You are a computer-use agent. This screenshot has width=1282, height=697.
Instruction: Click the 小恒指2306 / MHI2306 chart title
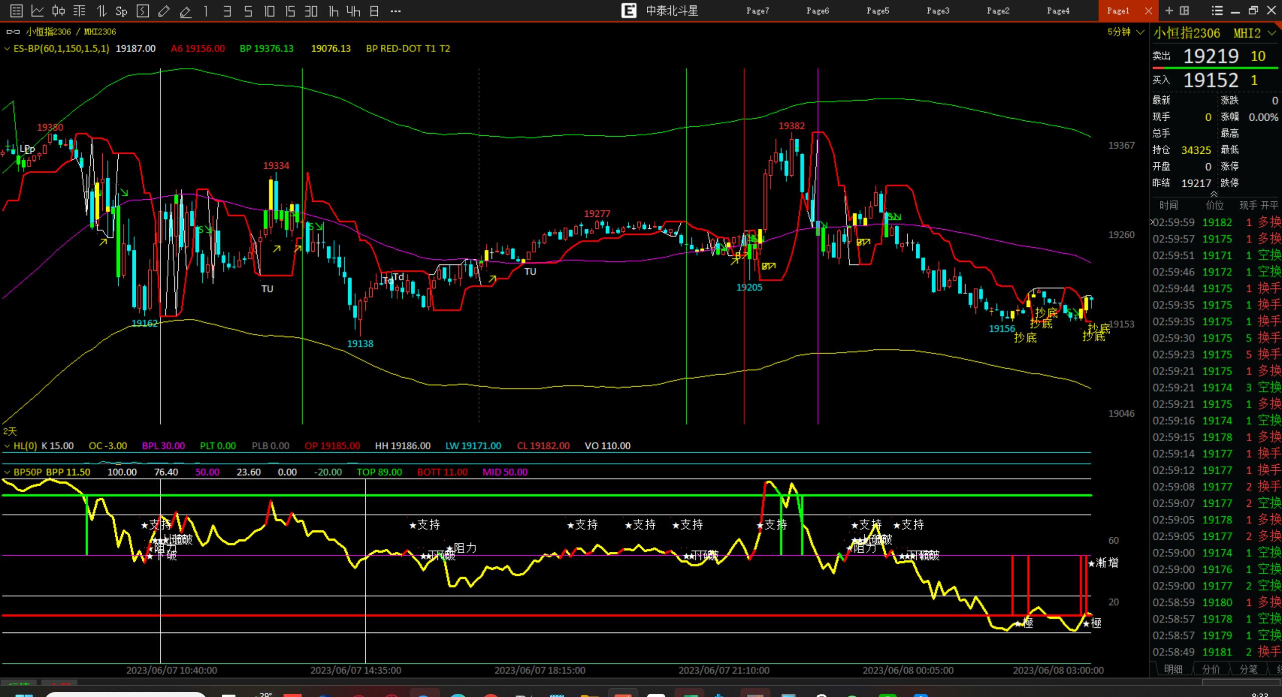click(x=71, y=32)
